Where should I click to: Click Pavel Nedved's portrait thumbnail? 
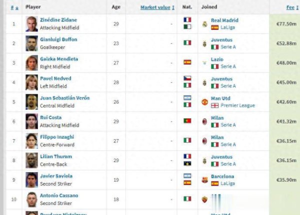coord(31,82)
